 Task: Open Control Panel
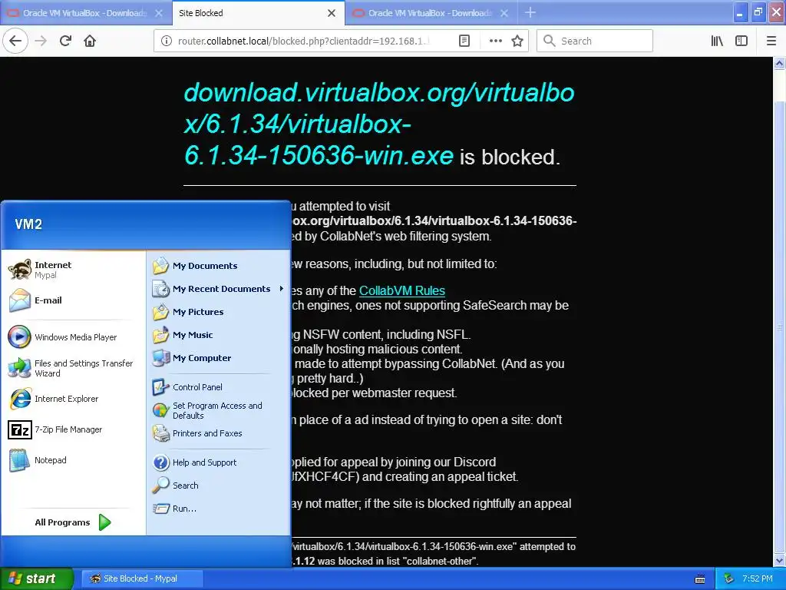click(218, 387)
